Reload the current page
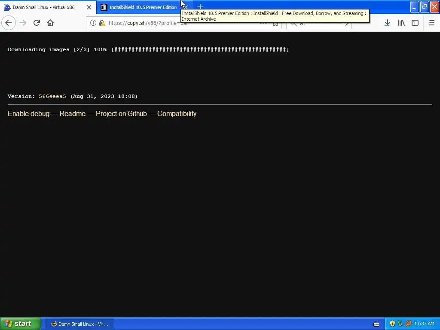Screen dimensions: 440x330 [37, 23]
